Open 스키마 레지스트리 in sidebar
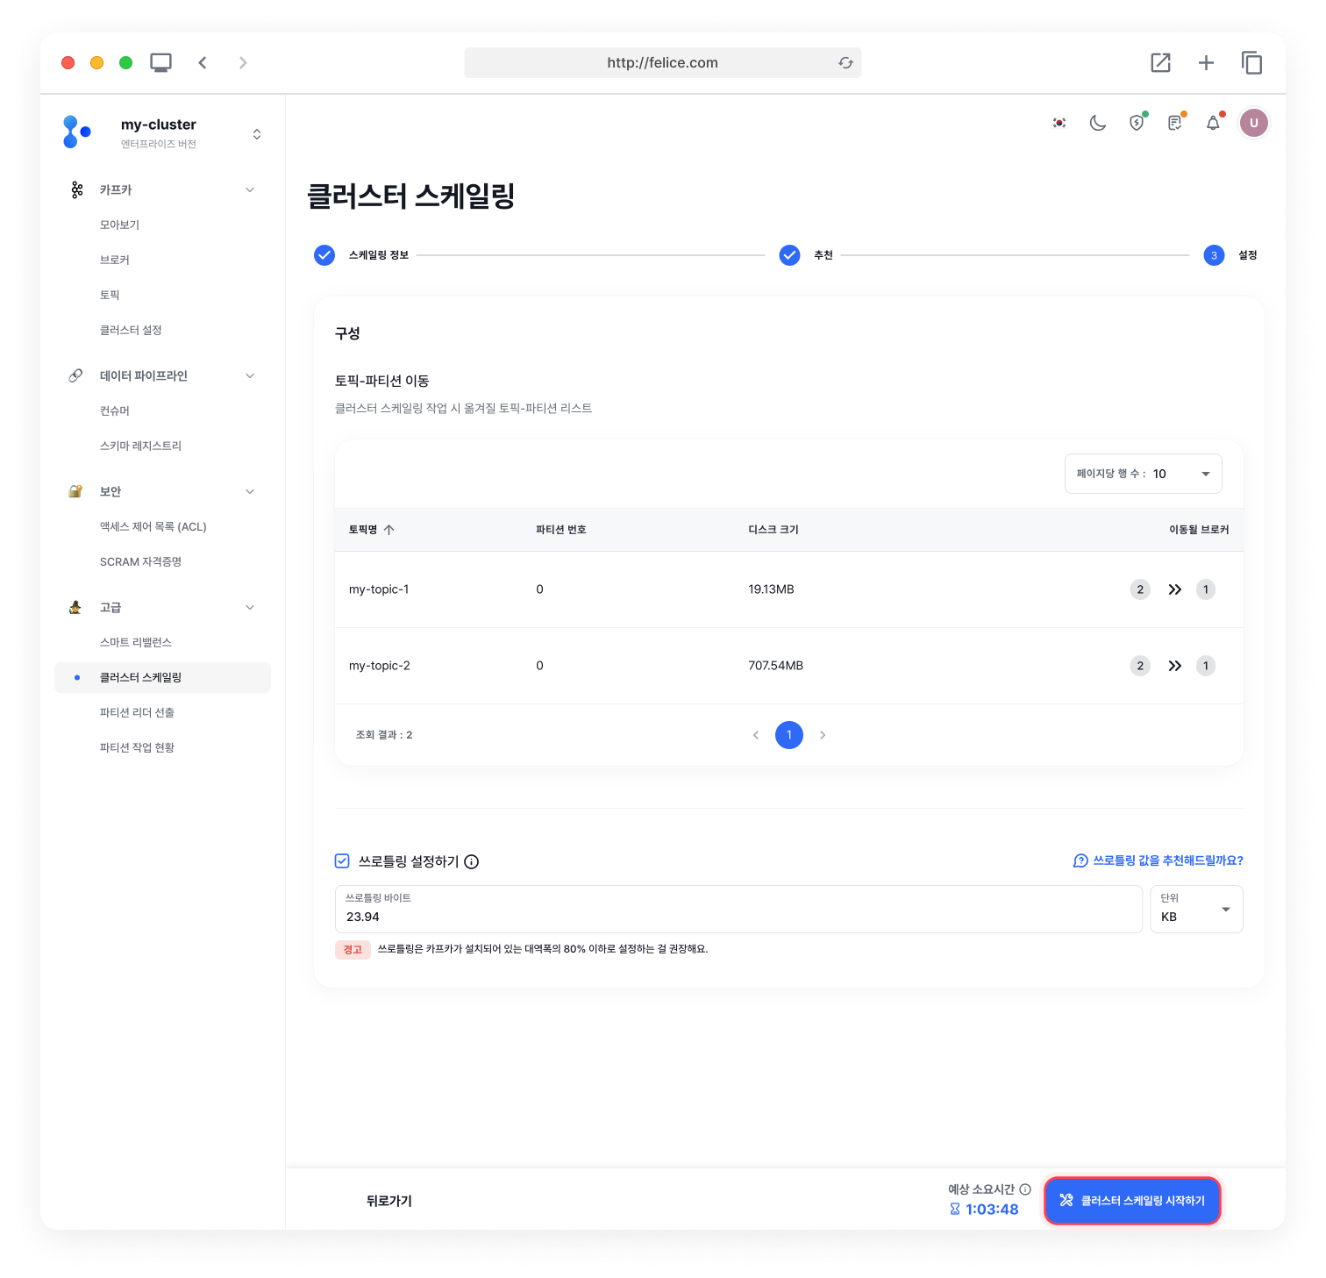This screenshot has width=1326, height=1278. coord(140,446)
